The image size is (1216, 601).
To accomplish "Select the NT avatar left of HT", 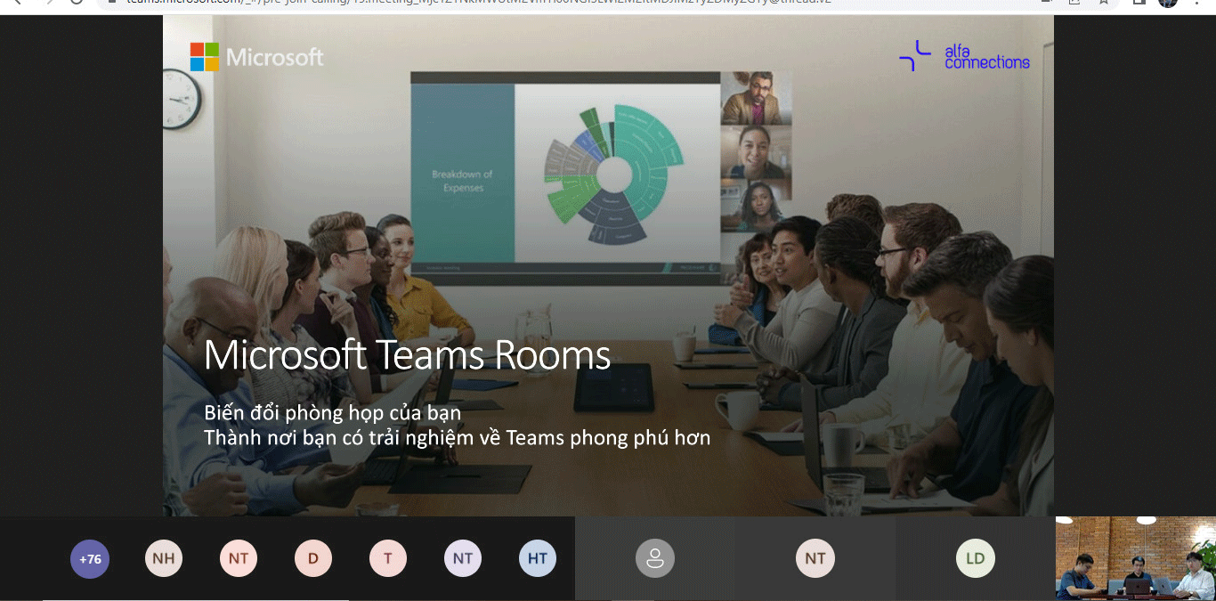I will click(x=463, y=559).
